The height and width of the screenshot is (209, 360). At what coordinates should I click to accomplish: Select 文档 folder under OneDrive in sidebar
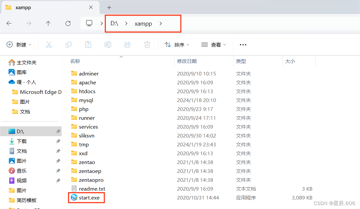tap(21, 112)
